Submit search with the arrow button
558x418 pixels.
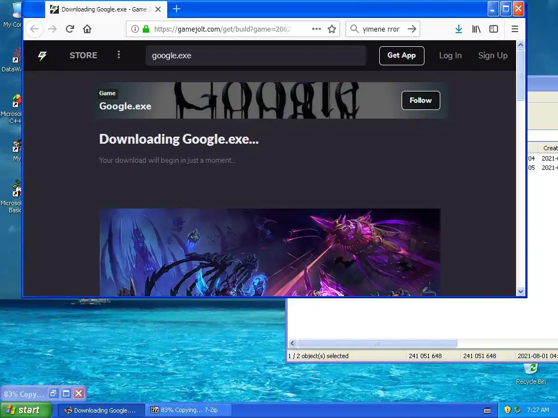point(412,29)
